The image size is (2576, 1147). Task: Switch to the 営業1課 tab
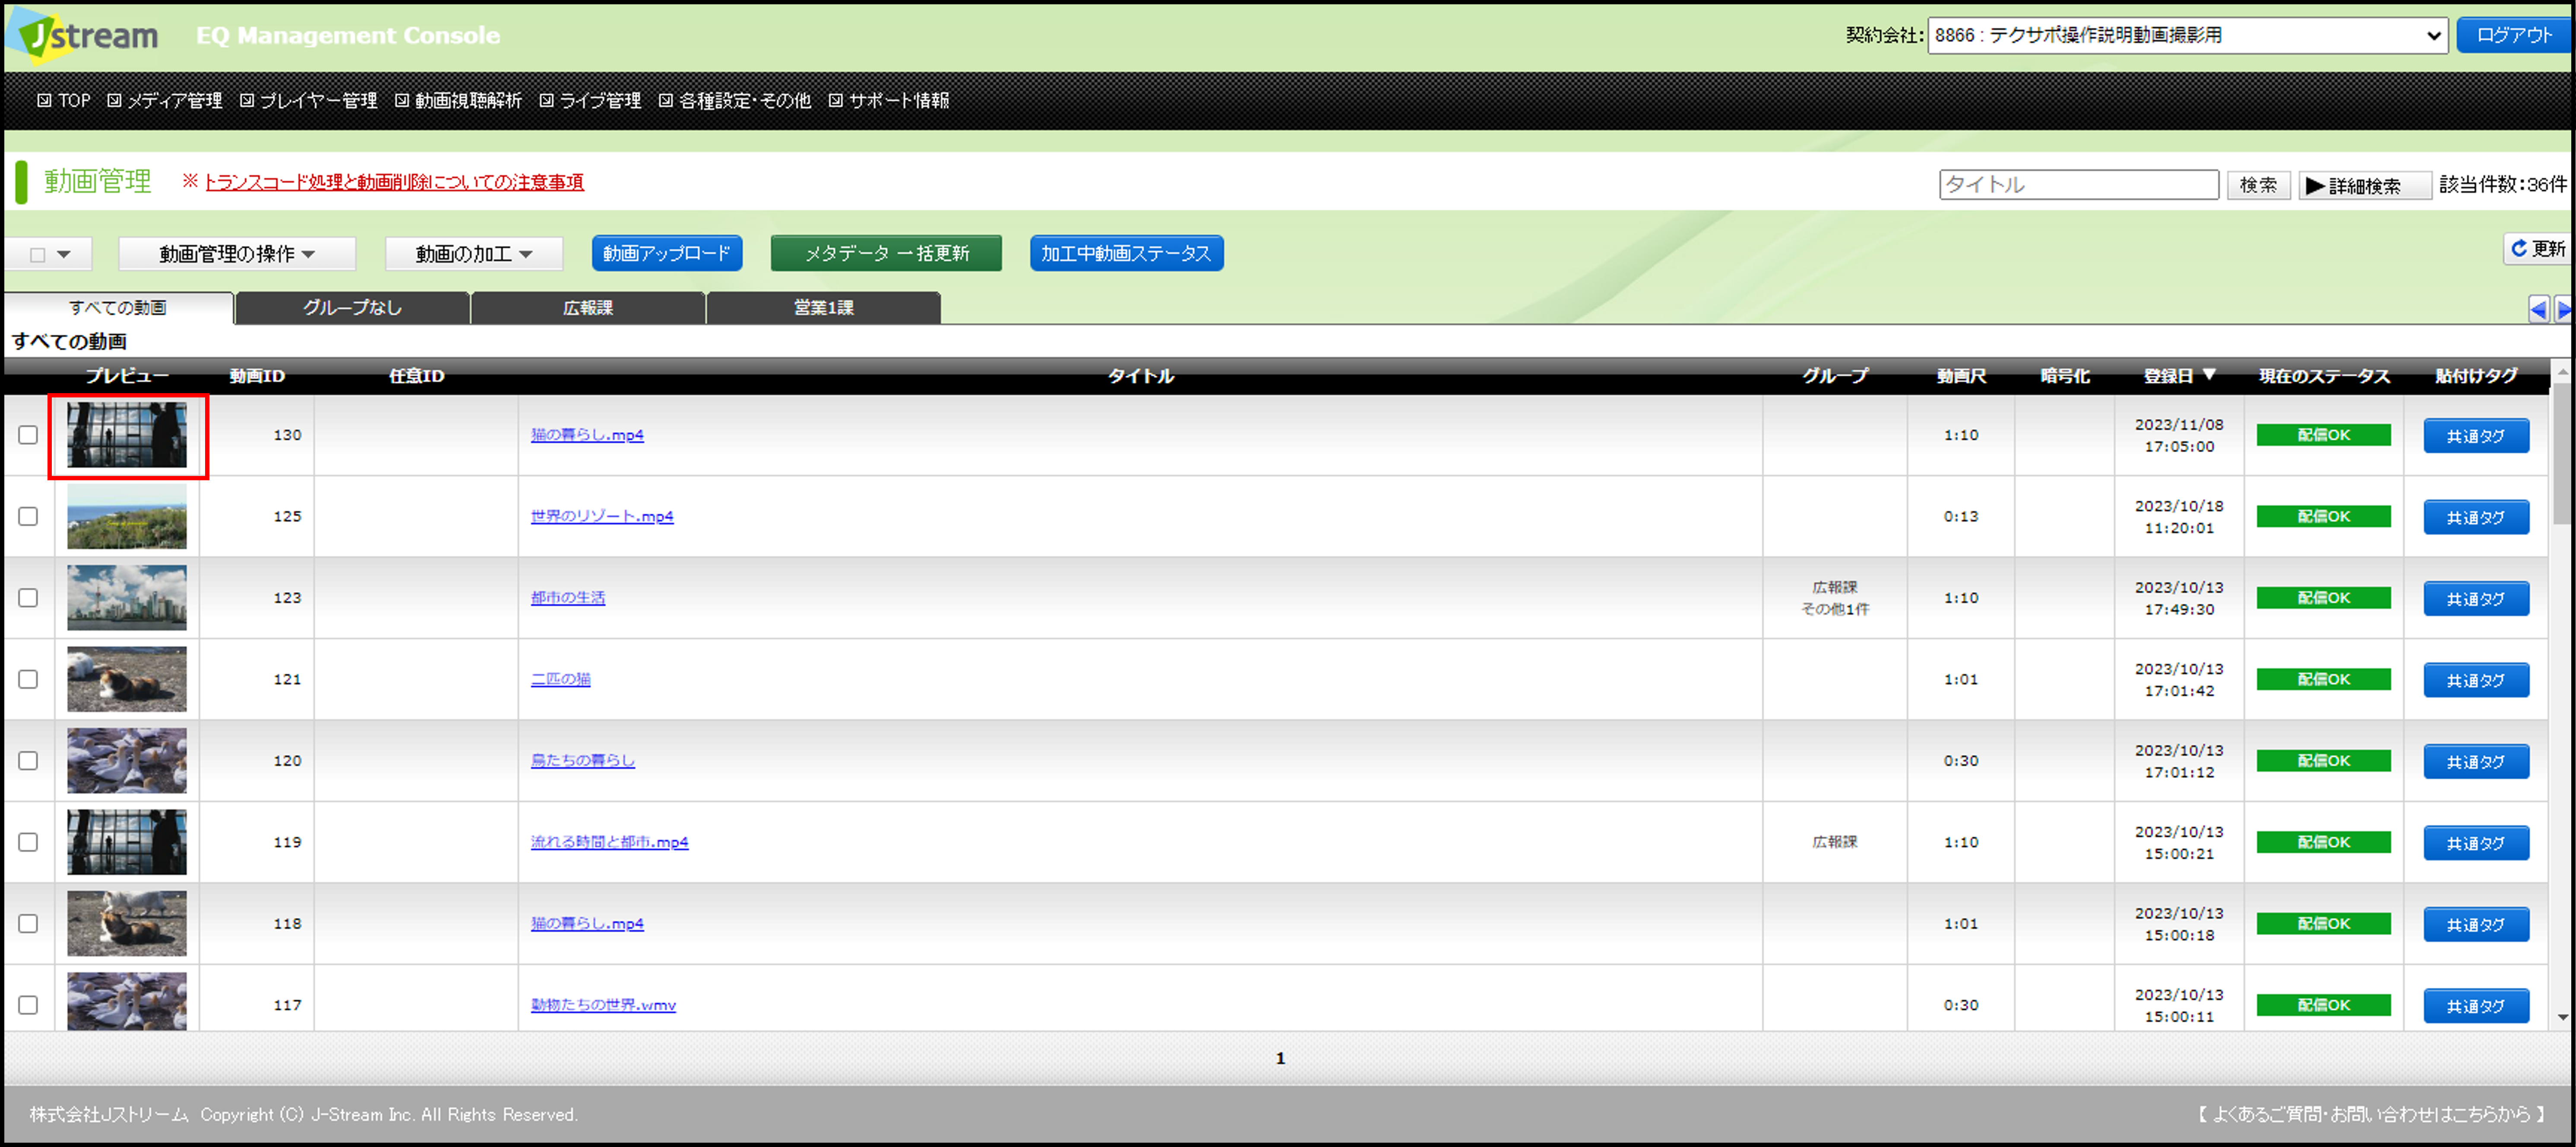(x=824, y=308)
